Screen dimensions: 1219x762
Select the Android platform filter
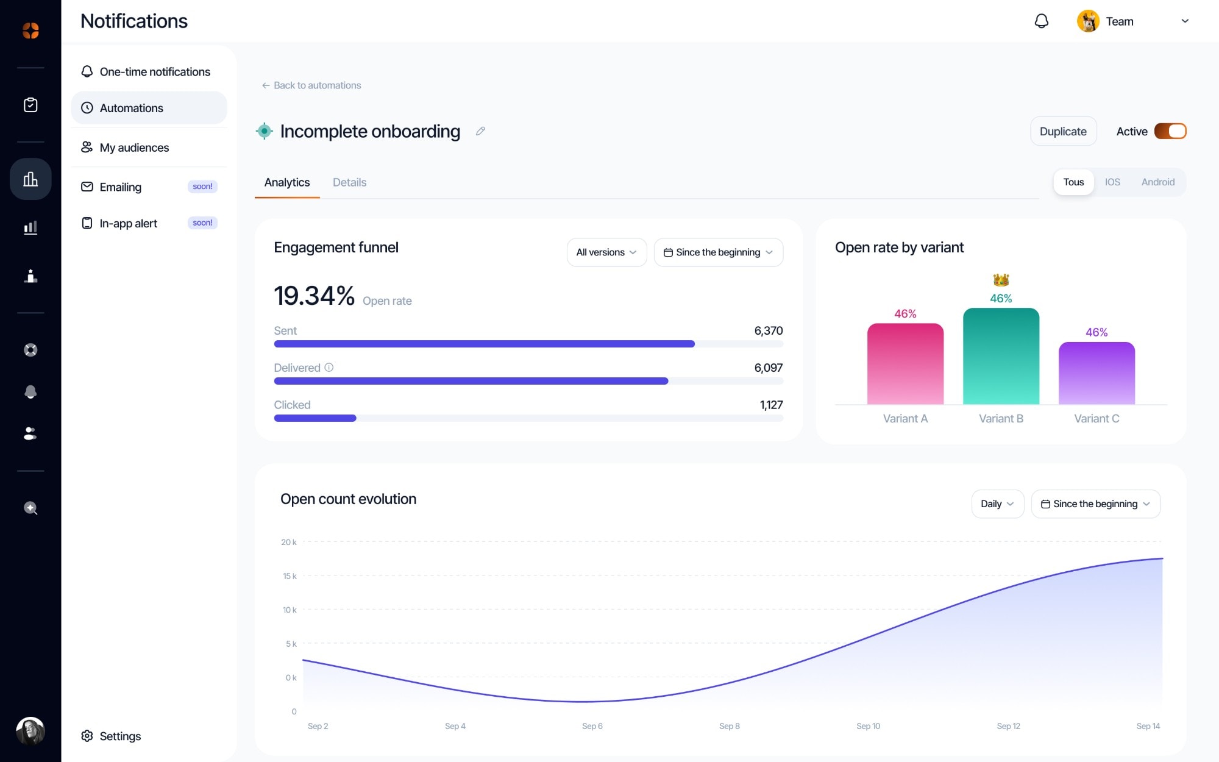1157,182
